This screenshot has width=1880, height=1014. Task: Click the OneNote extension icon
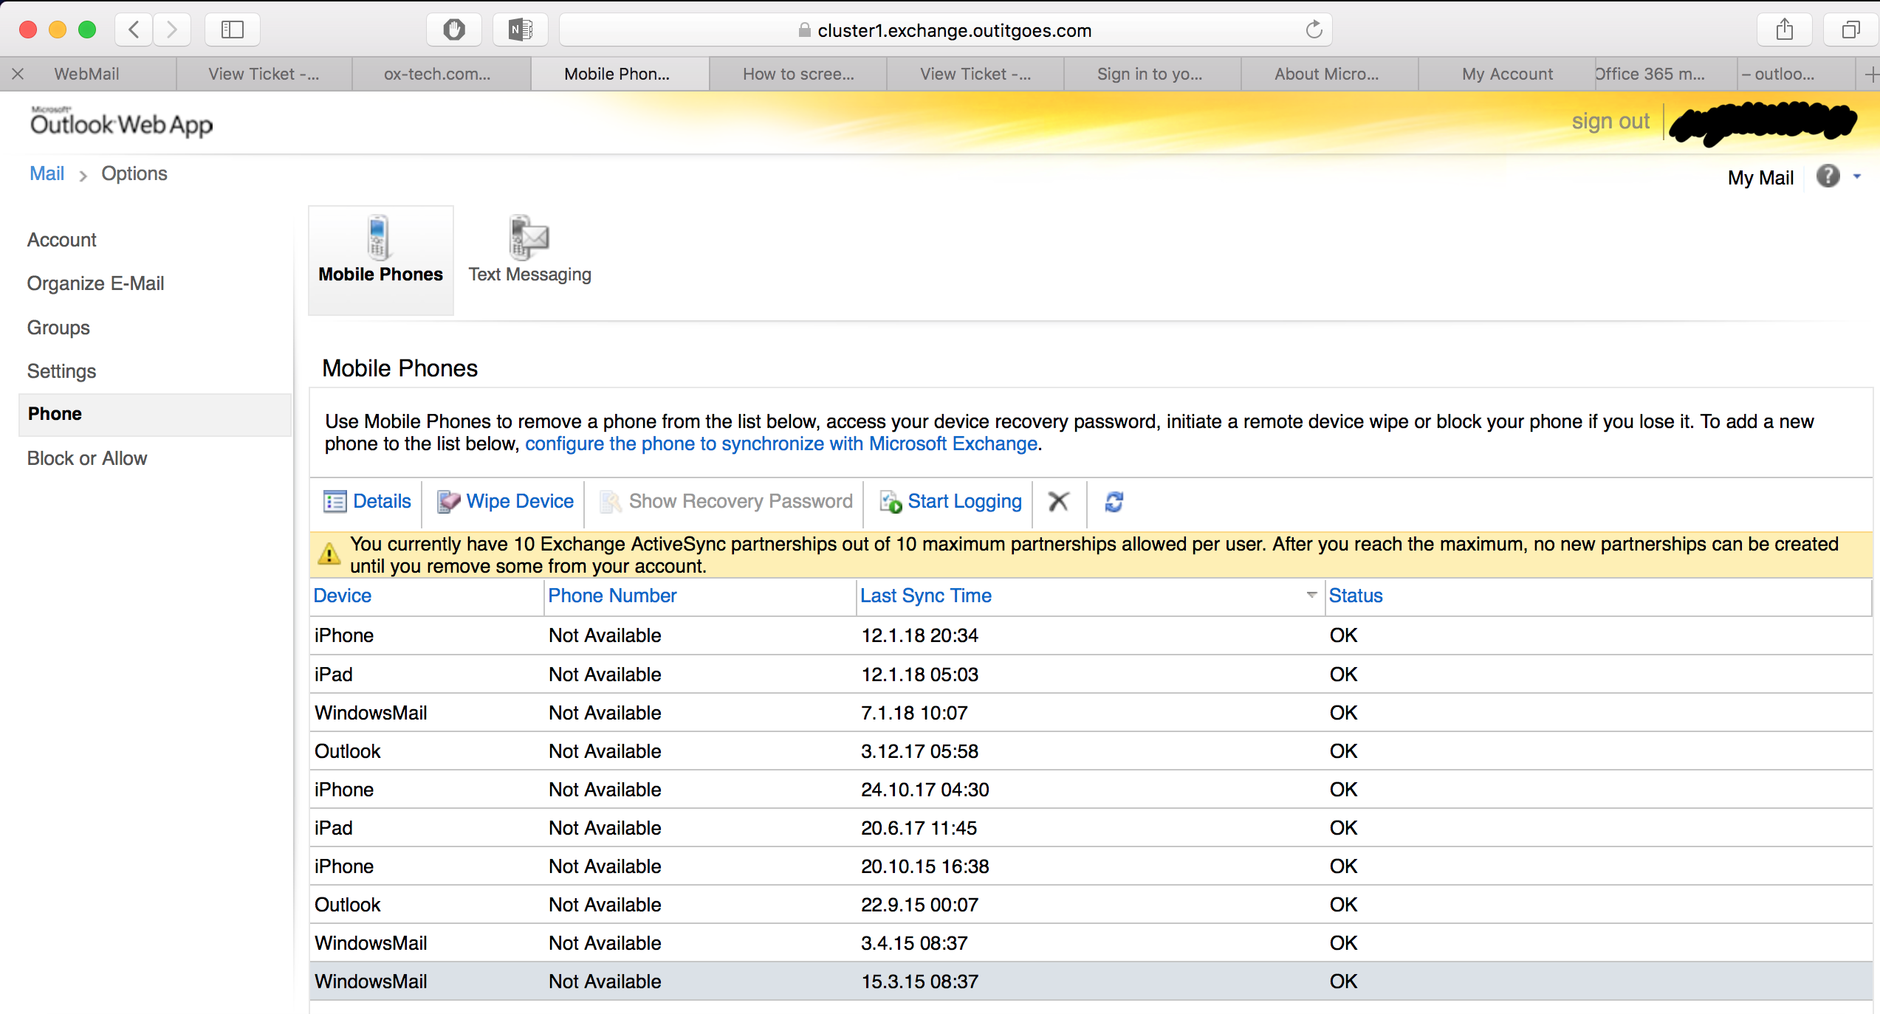pos(520,30)
